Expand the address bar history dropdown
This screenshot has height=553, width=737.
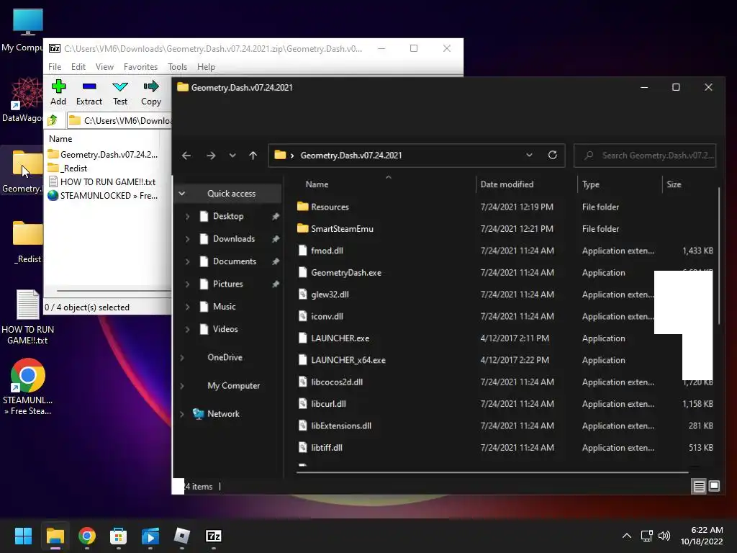[529, 156]
